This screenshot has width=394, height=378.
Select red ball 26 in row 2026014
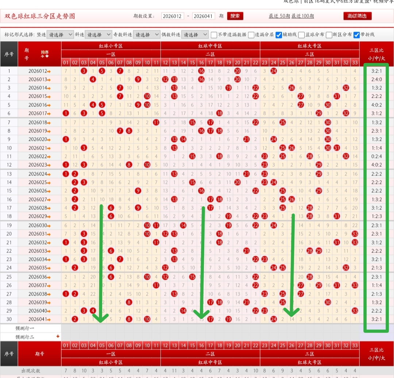pyautogui.click(x=291, y=88)
